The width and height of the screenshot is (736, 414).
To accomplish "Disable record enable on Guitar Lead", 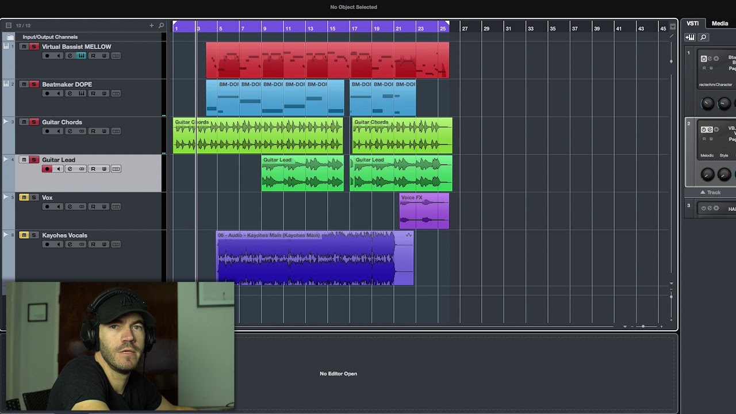I will point(47,169).
